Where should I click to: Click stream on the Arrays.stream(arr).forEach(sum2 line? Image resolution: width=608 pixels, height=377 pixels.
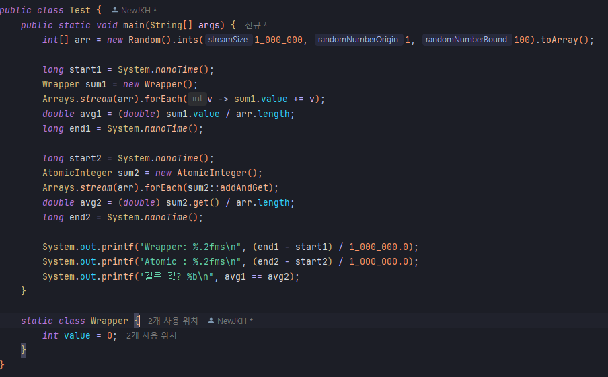click(96, 188)
